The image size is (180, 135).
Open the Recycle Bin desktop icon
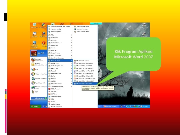coord(34,25)
